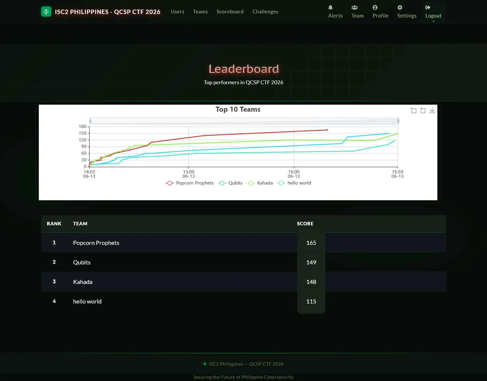The height and width of the screenshot is (381, 487).
Task: Open the Teams nav menu
Action: point(200,12)
